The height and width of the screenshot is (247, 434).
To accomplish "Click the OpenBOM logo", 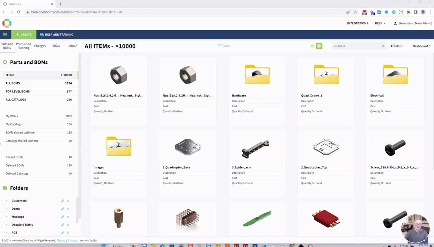I will coord(7,23).
